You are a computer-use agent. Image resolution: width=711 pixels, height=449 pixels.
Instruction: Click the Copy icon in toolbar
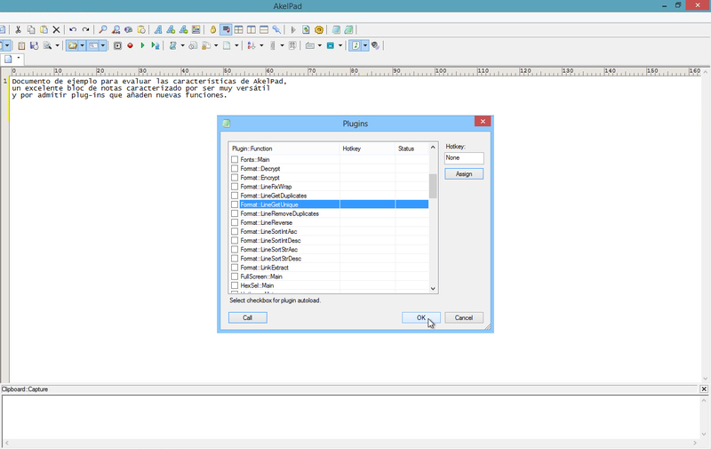pyautogui.click(x=31, y=30)
